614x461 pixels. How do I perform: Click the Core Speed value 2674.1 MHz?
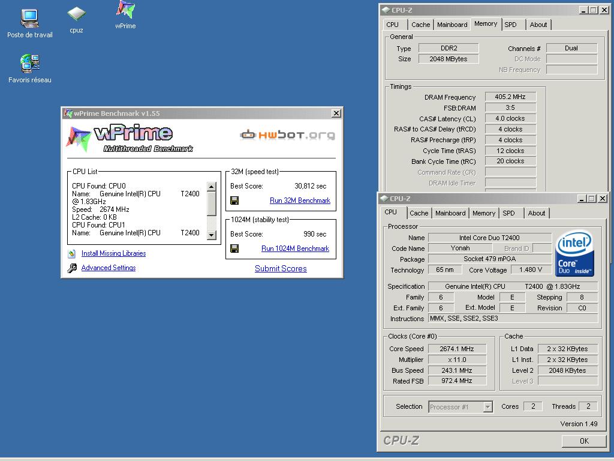coord(457,349)
